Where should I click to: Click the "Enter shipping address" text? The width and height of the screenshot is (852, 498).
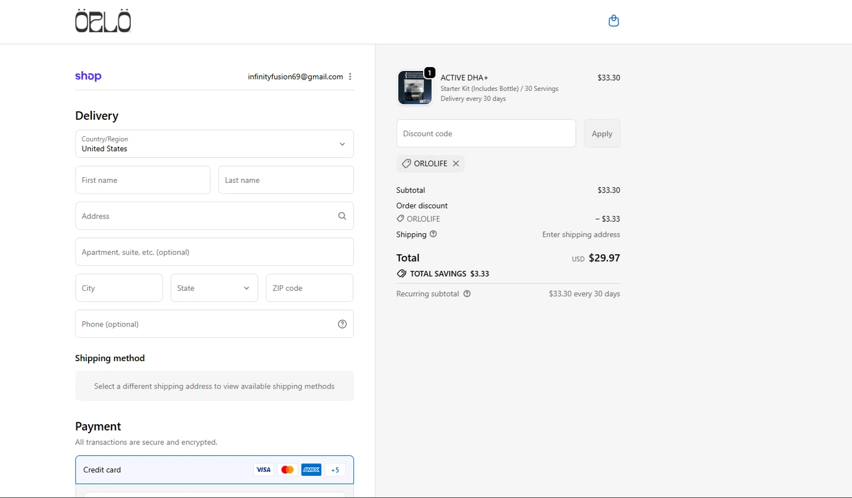pyautogui.click(x=581, y=235)
